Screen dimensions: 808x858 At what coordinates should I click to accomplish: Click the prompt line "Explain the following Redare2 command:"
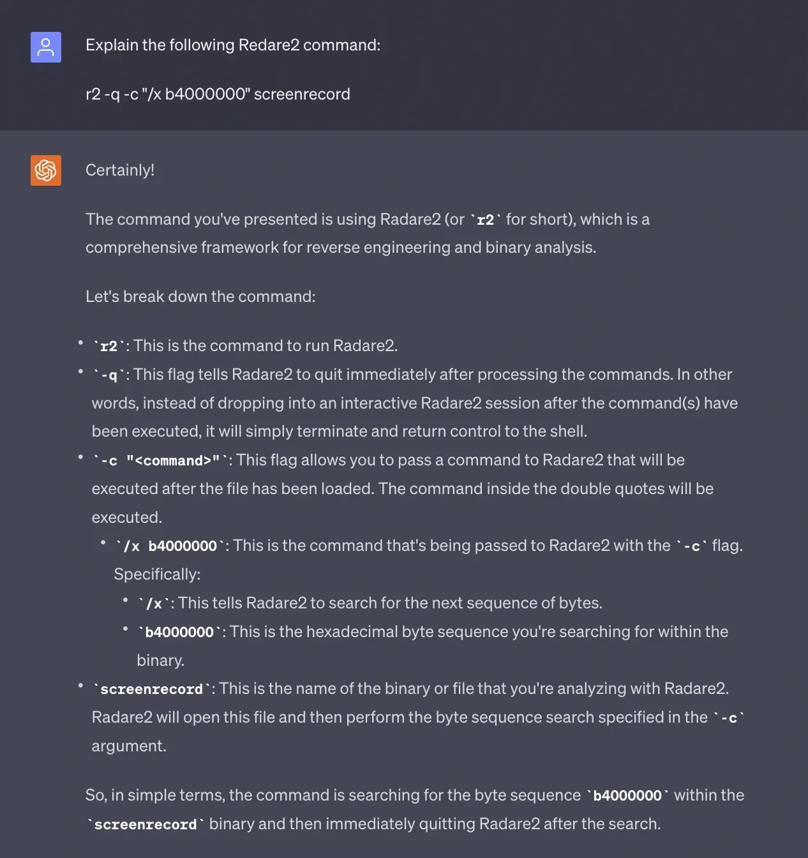(233, 45)
